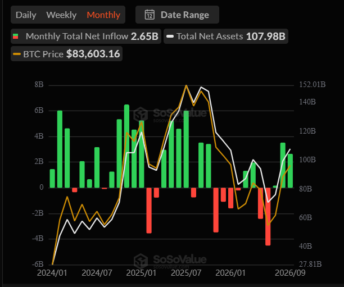Click the -2B left axis label
Image resolution: width=344 pixels, height=287 pixels.
(38, 213)
